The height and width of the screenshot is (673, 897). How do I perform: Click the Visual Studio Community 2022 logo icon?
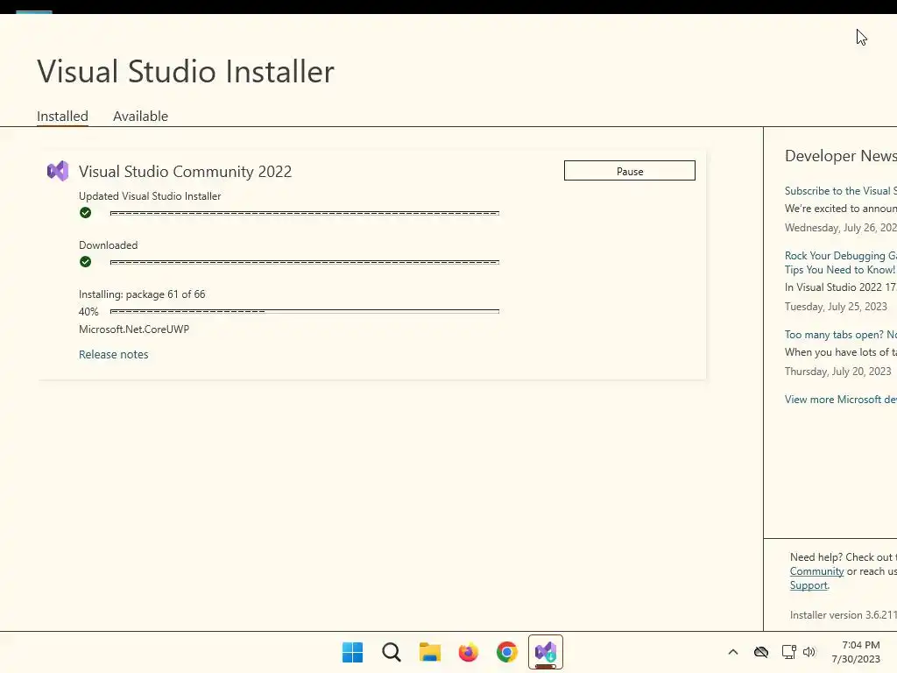click(58, 171)
